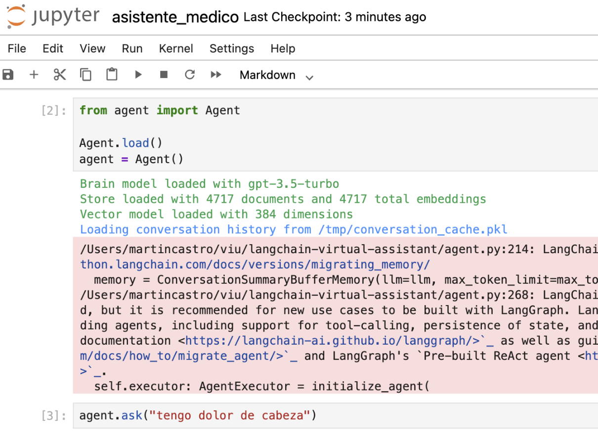The width and height of the screenshot is (598, 447).
Task: Click the Jupyter logo
Action: (x=52, y=17)
